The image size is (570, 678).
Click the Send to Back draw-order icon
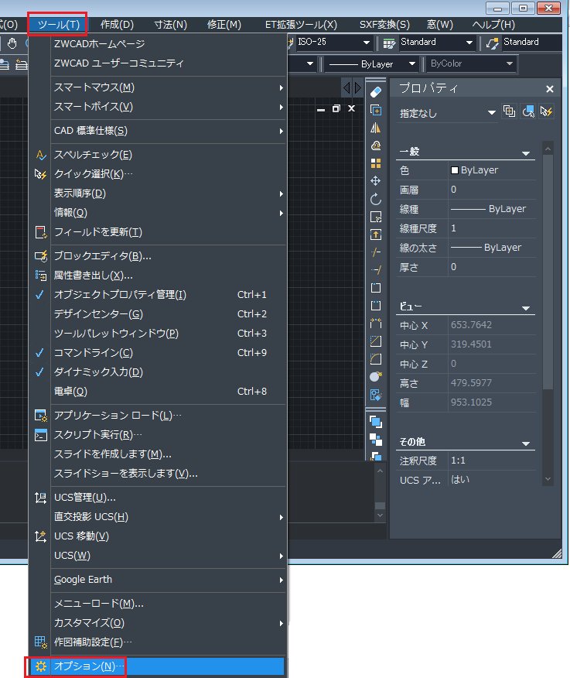point(376,440)
